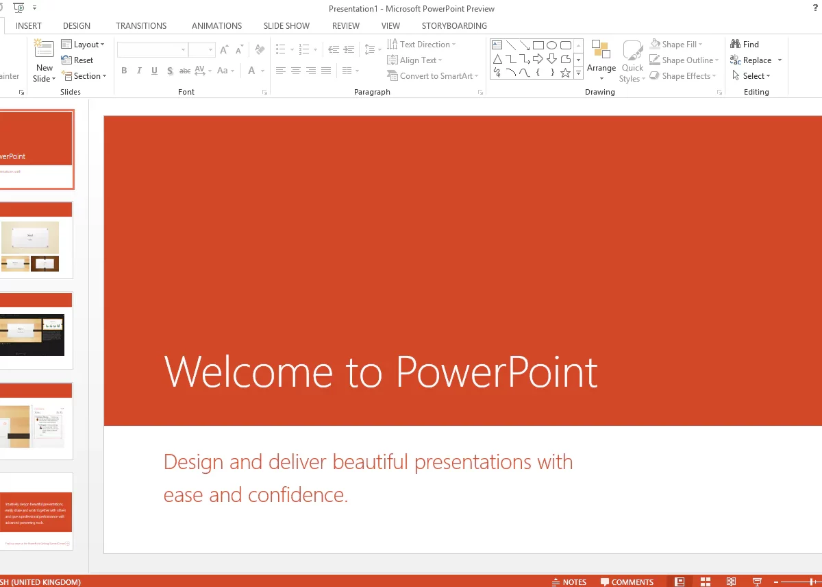Select the 5-Point Star shape
The image size is (822, 587).
click(x=566, y=73)
